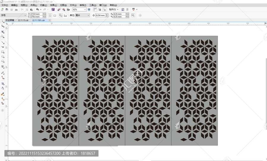Choose the Connector tool
Viewport: 267px width, 161px height.
(3, 78)
